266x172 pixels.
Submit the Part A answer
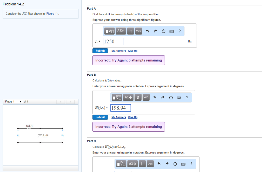[100, 51]
